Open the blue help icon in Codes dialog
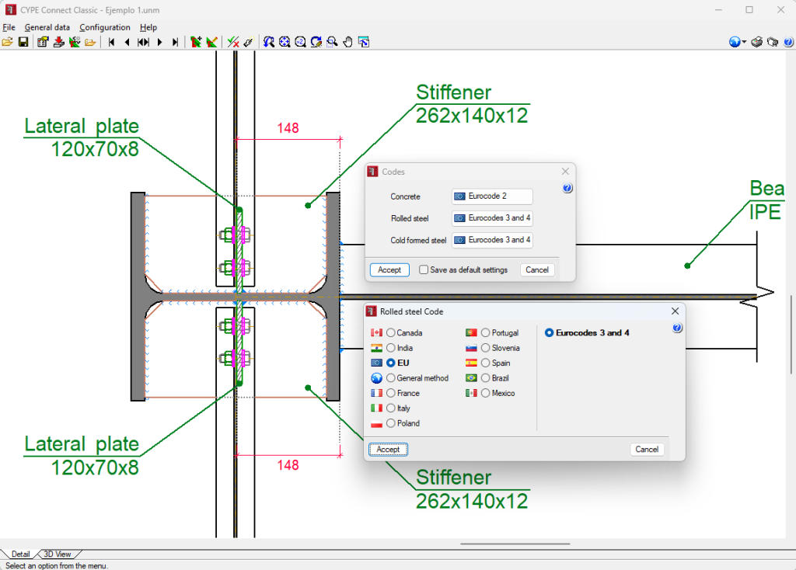This screenshot has width=796, height=570. 567,188
